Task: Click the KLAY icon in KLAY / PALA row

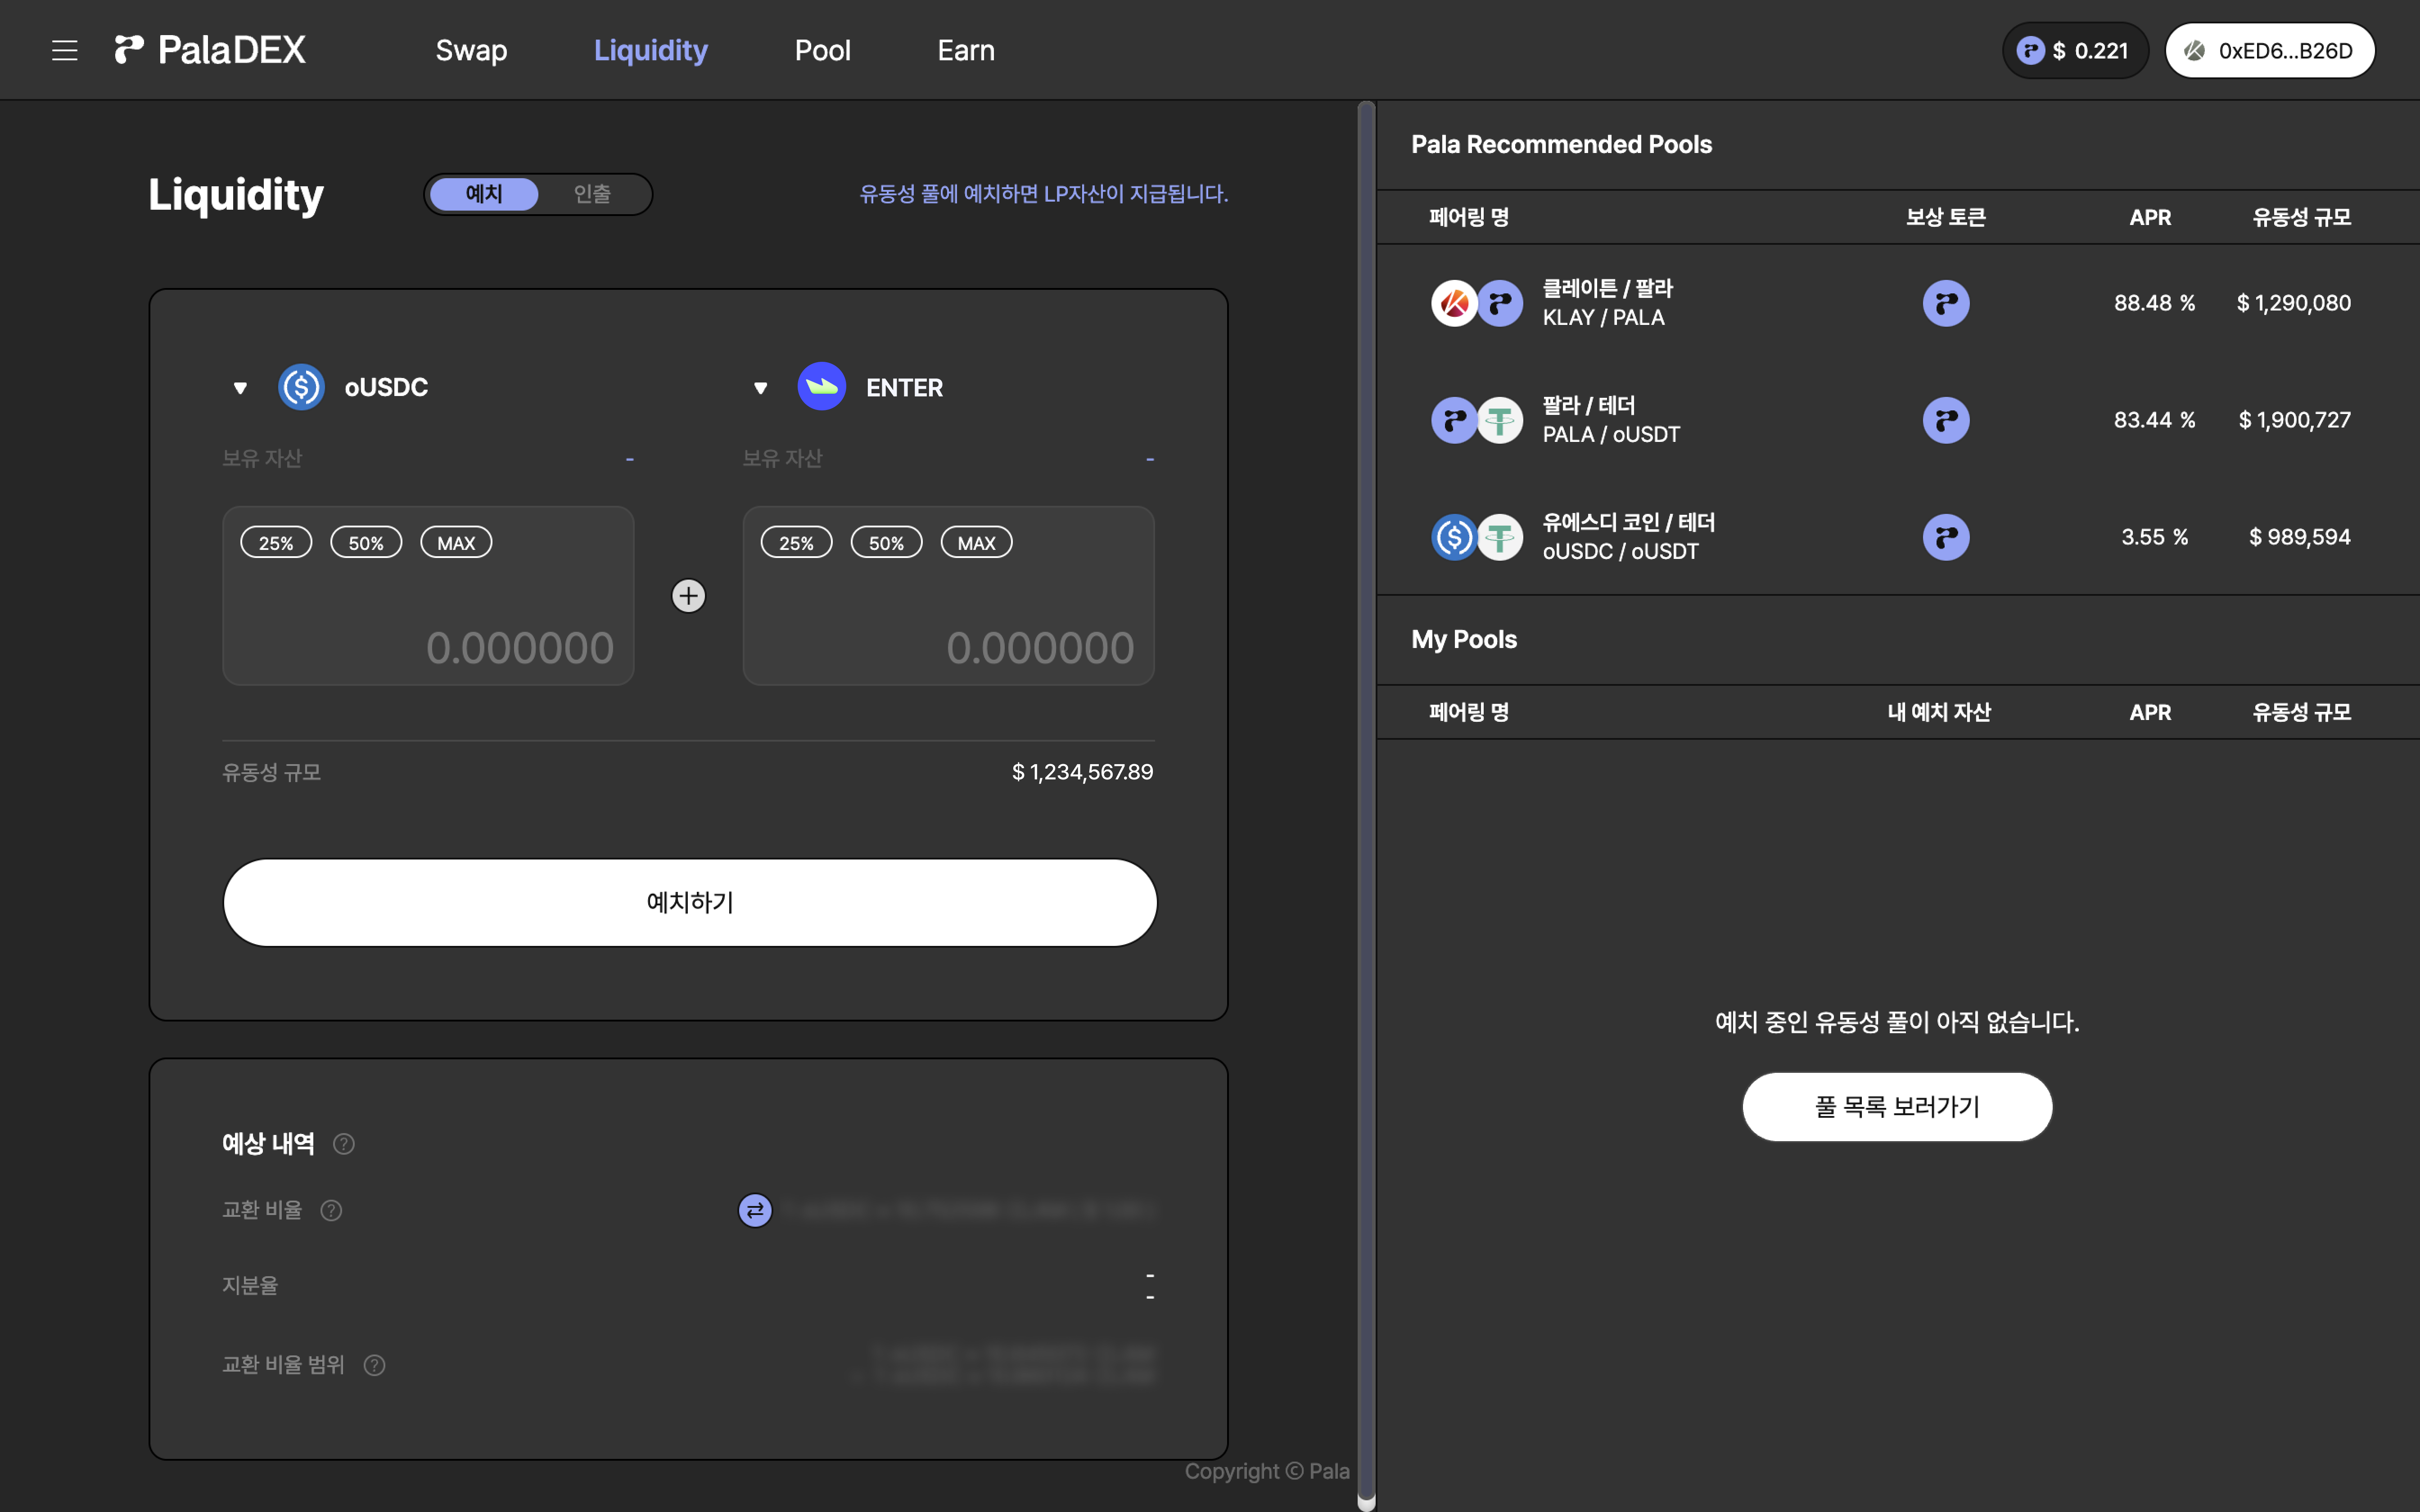Action: [x=1454, y=303]
